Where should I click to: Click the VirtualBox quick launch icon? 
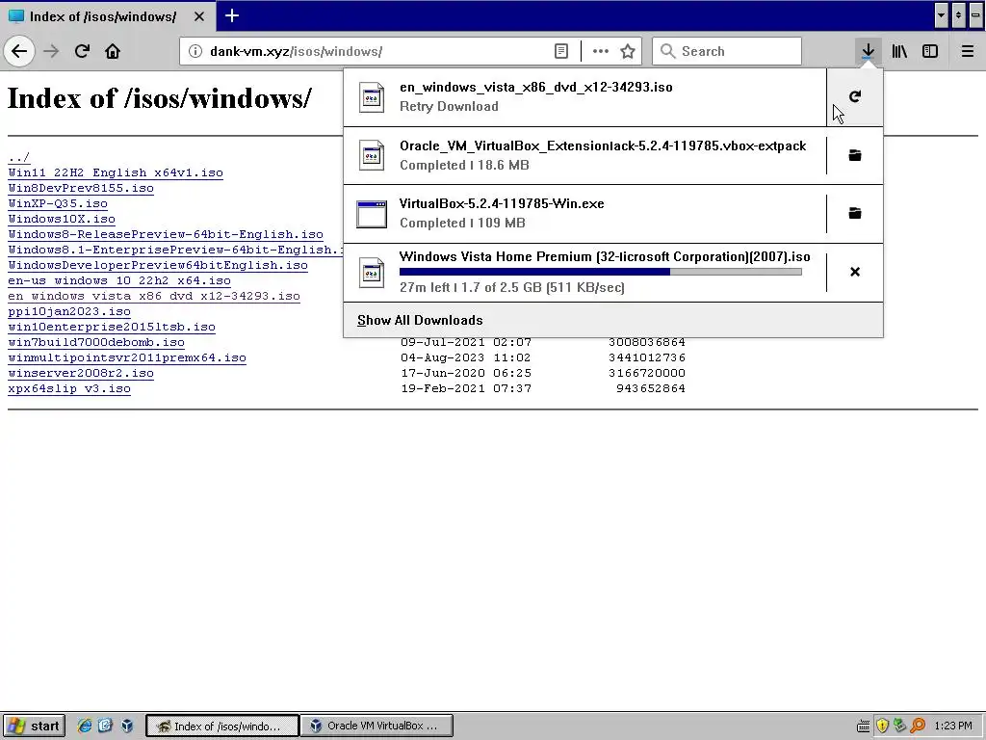click(127, 726)
